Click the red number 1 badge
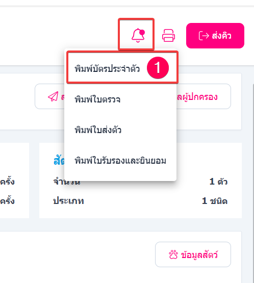 pos(158,68)
